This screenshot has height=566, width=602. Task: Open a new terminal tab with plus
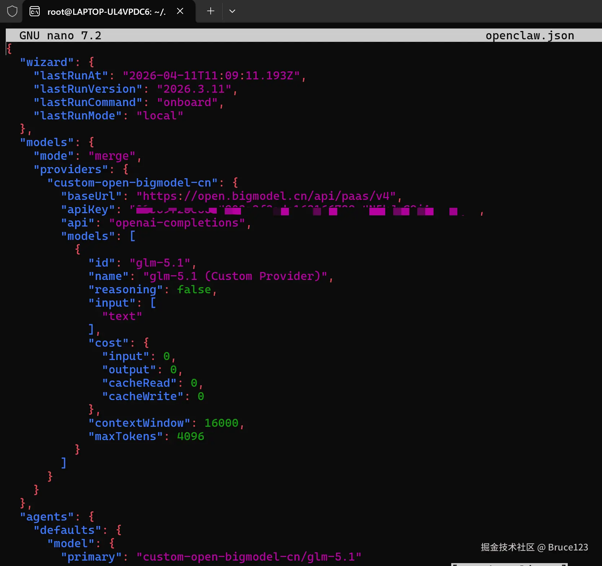(x=211, y=11)
